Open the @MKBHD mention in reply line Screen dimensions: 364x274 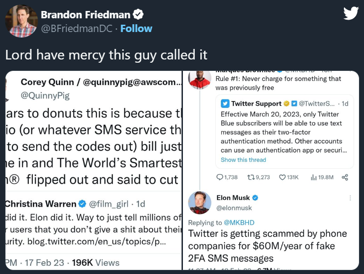pos(239,223)
